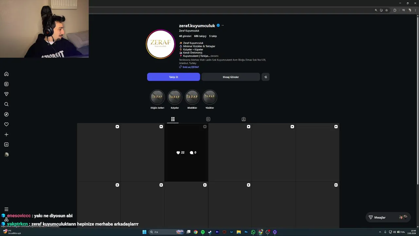Open the Explore compass icon in the sidebar
Viewport: 419px width, 236px height.
coord(6,114)
